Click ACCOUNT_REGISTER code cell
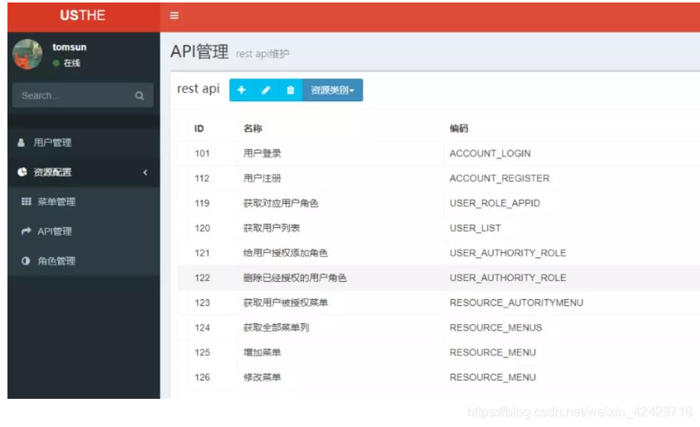Image resolution: width=700 pixels, height=427 pixels. coord(500,178)
